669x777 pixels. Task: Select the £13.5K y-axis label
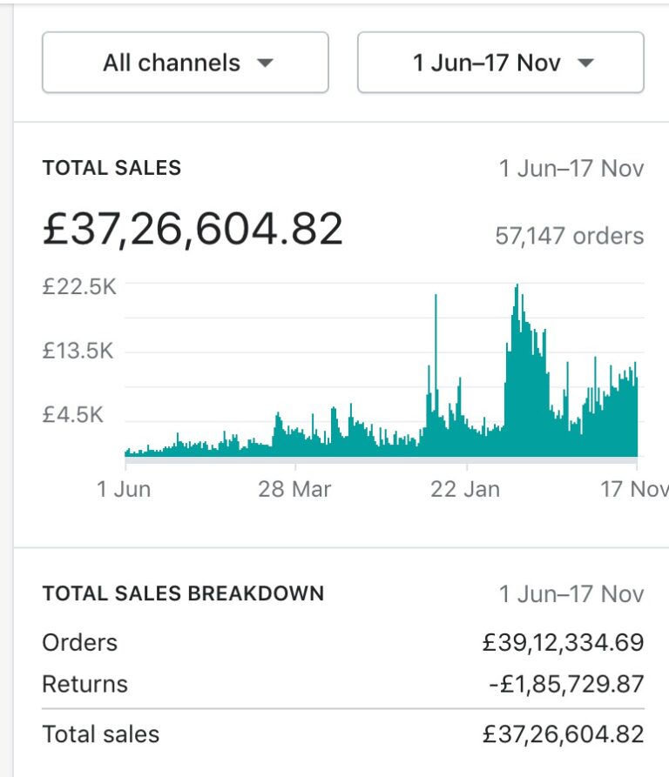tap(78, 351)
